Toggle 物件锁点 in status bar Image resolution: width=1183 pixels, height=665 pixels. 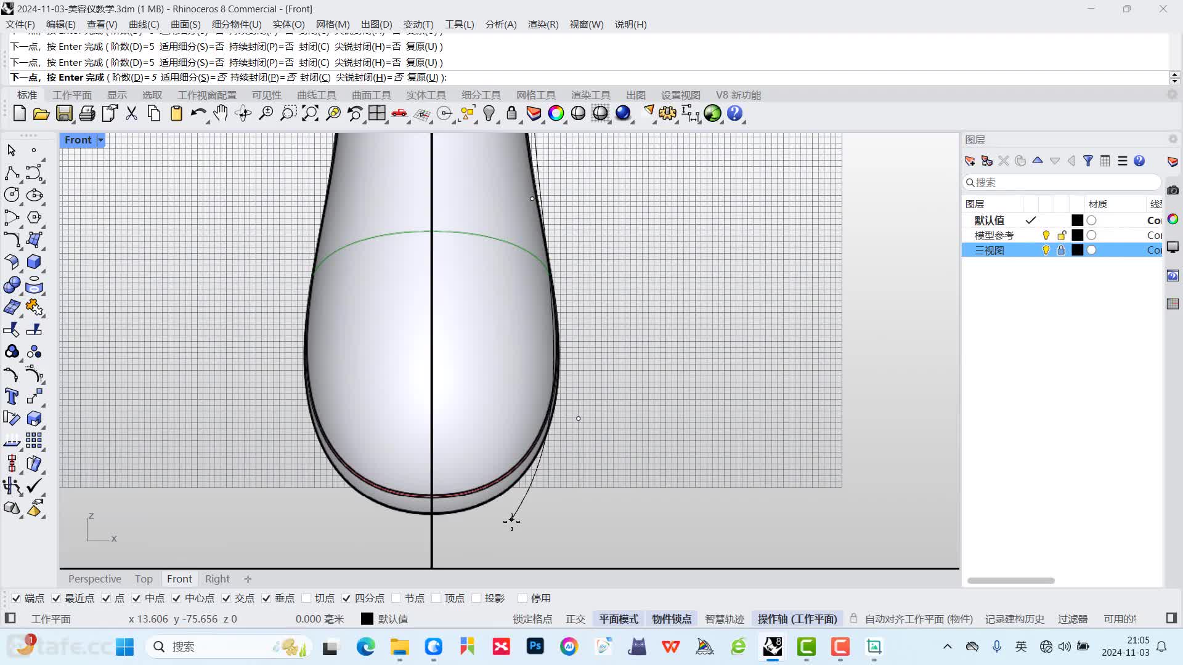coord(672,619)
